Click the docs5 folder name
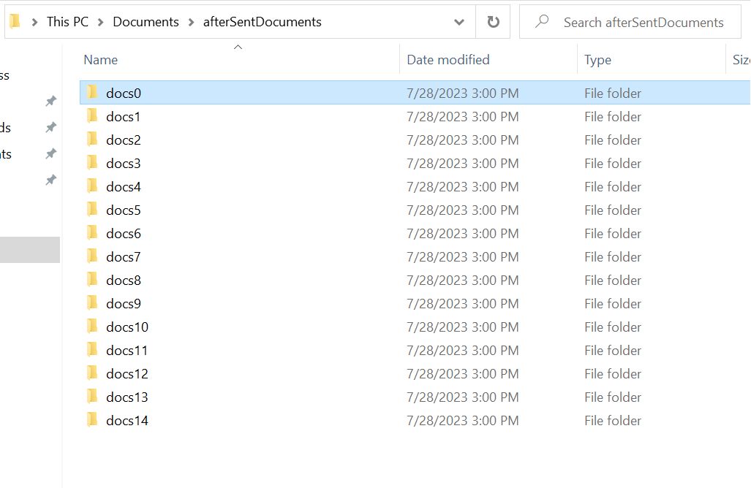Screen dimensions: 751x488 pos(124,210)
